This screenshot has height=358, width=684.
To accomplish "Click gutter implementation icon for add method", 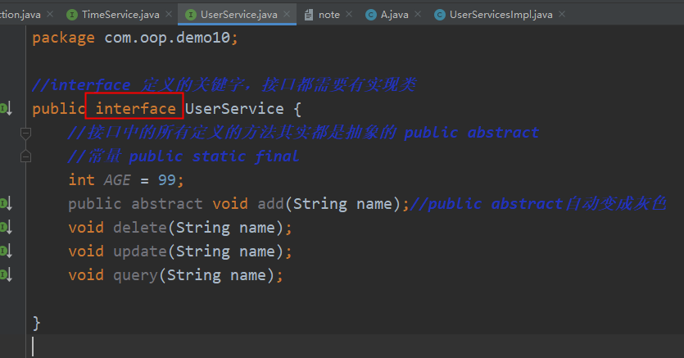I will (x=6, y=204).
